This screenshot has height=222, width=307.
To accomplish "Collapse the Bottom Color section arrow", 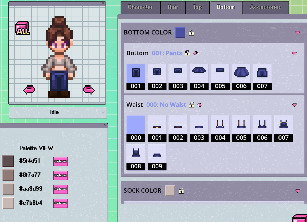I will pyautogui.click(x=298, y=33).
